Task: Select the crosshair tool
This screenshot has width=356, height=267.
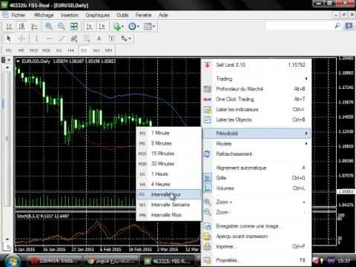Action: tap(22, 39)
